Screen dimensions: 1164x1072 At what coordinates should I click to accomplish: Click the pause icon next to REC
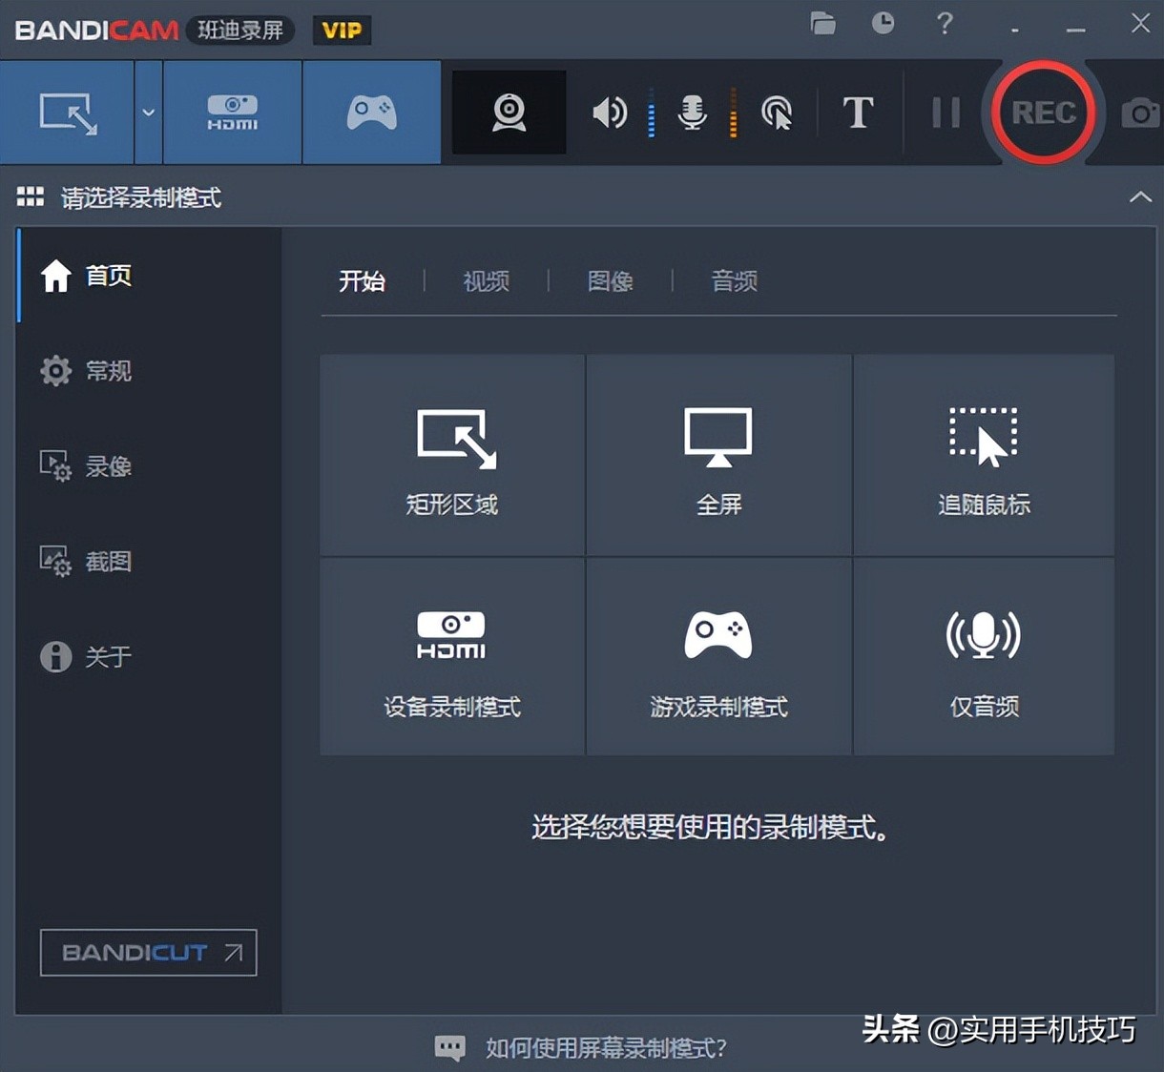click(945, 112)
